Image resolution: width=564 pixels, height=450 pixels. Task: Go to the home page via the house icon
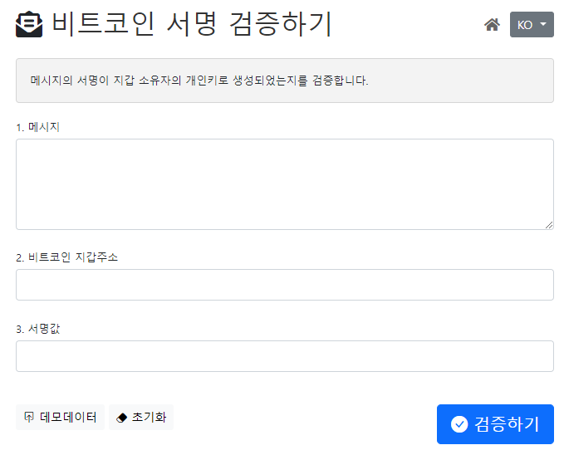(x=492, y=25)
